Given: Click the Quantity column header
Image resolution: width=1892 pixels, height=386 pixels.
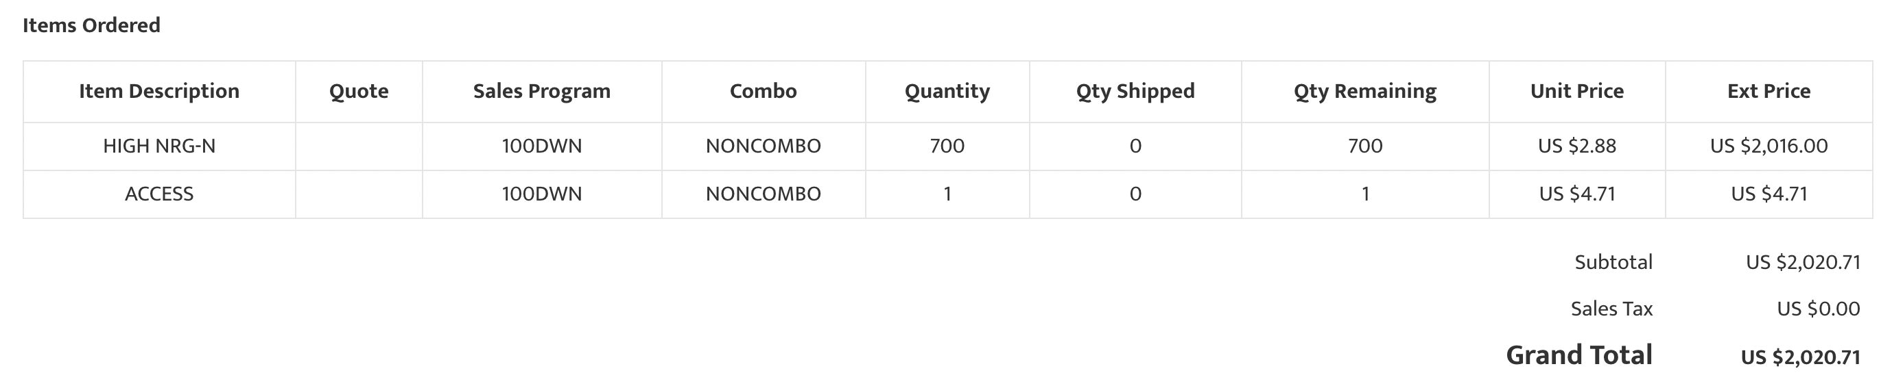Looking at the screenshot, I should (x=947, y=92).
